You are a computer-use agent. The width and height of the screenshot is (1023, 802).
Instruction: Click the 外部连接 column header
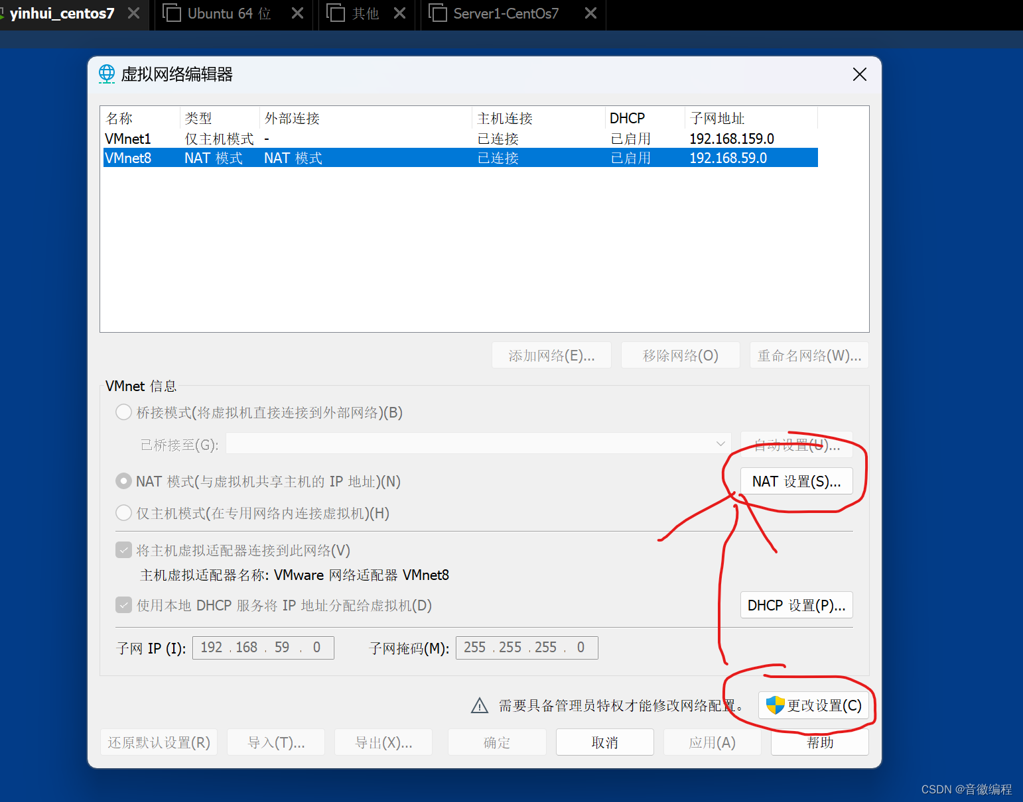366,118
